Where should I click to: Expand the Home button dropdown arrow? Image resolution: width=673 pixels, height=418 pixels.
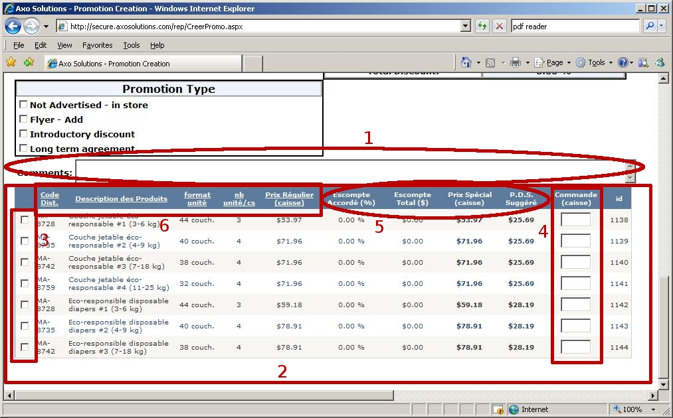click(478, 63)
